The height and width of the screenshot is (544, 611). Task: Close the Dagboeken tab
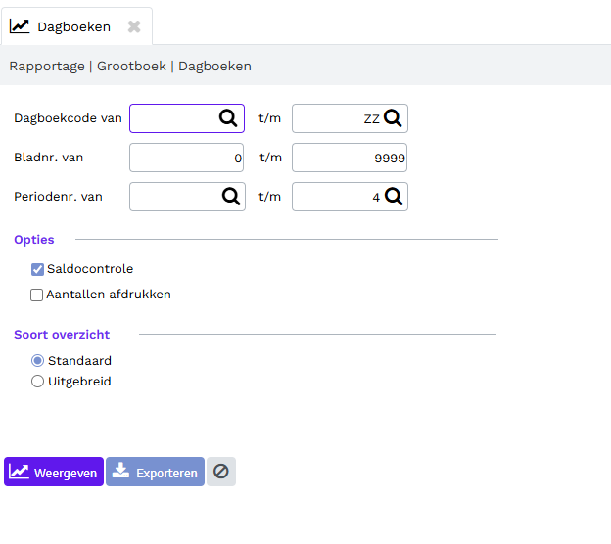134,26
